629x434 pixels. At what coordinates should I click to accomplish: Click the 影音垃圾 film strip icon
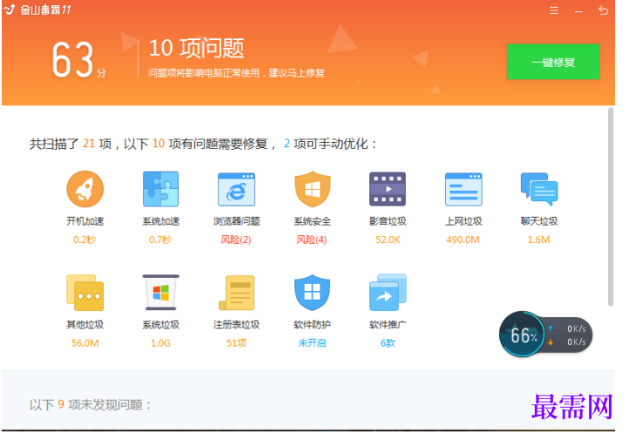pyautogui.click(x=388, y=189)
